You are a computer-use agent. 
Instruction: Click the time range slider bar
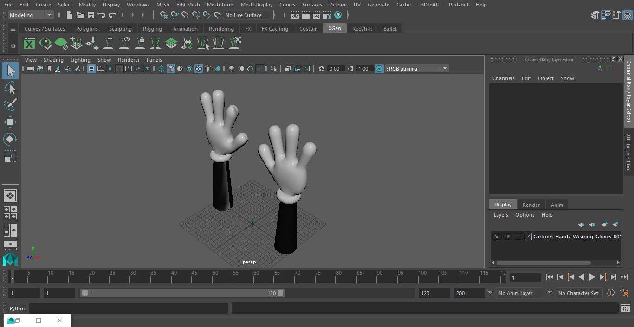(182, 293)
